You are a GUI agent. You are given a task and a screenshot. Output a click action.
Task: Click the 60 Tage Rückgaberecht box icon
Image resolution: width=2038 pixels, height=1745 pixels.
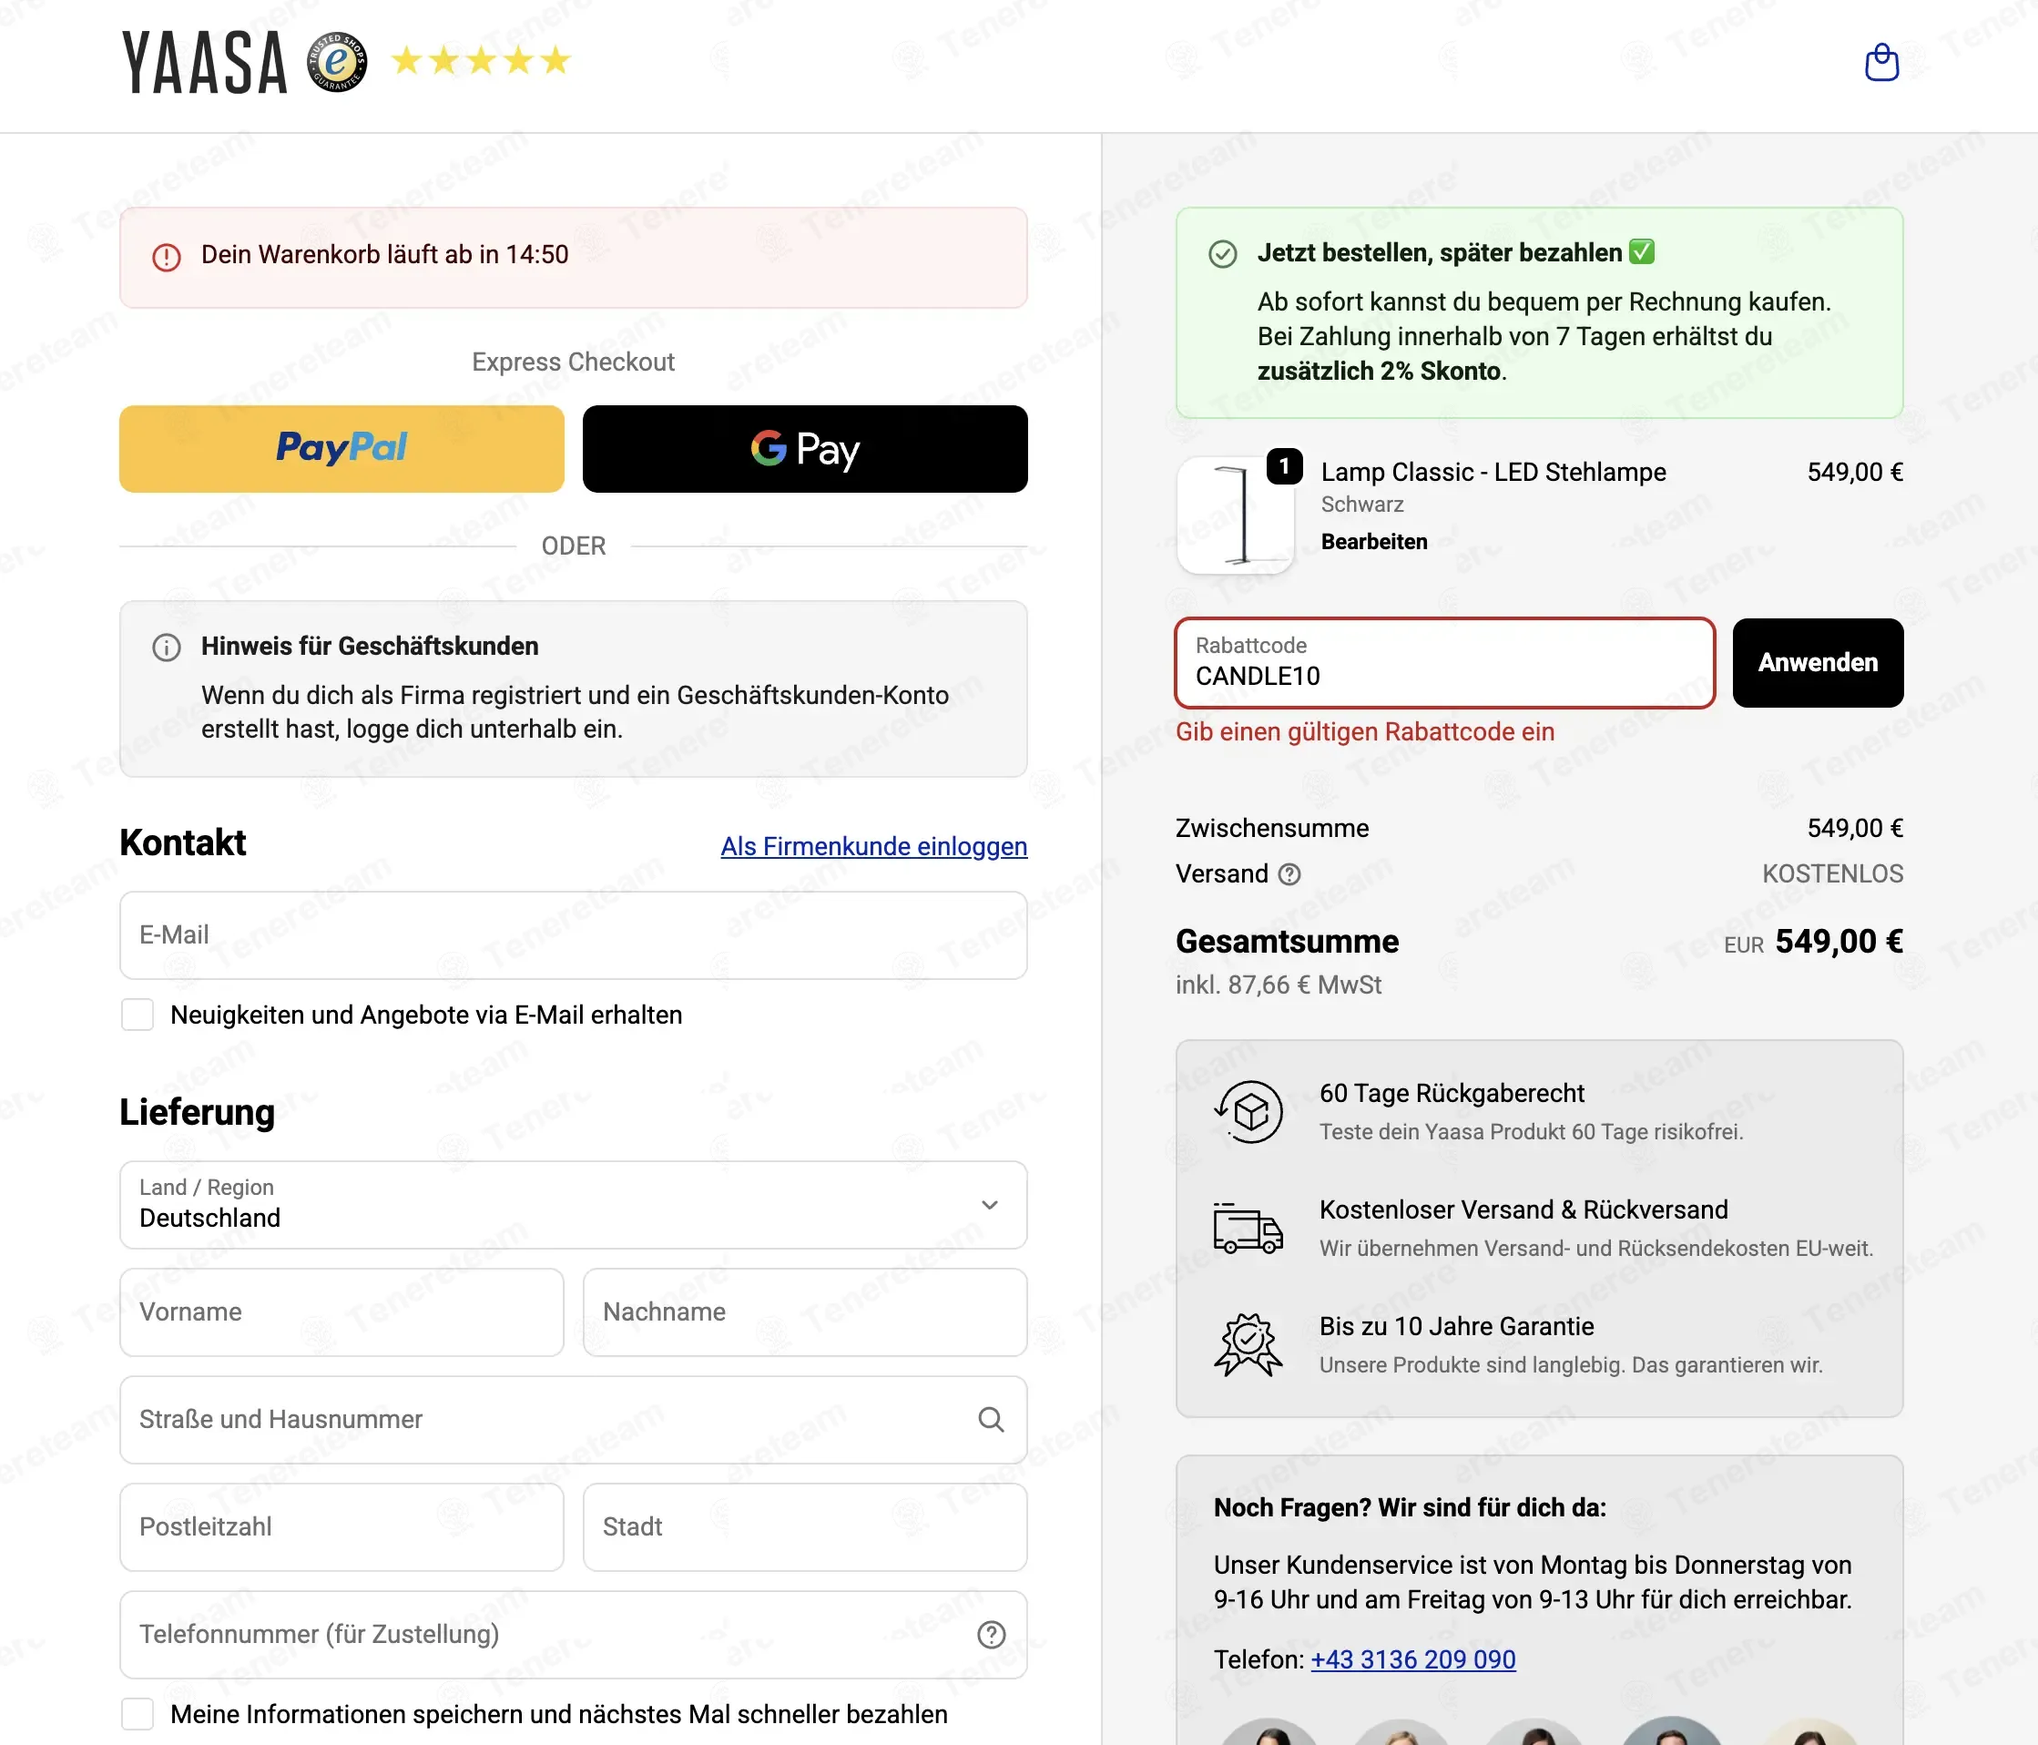point(1248,1111)
